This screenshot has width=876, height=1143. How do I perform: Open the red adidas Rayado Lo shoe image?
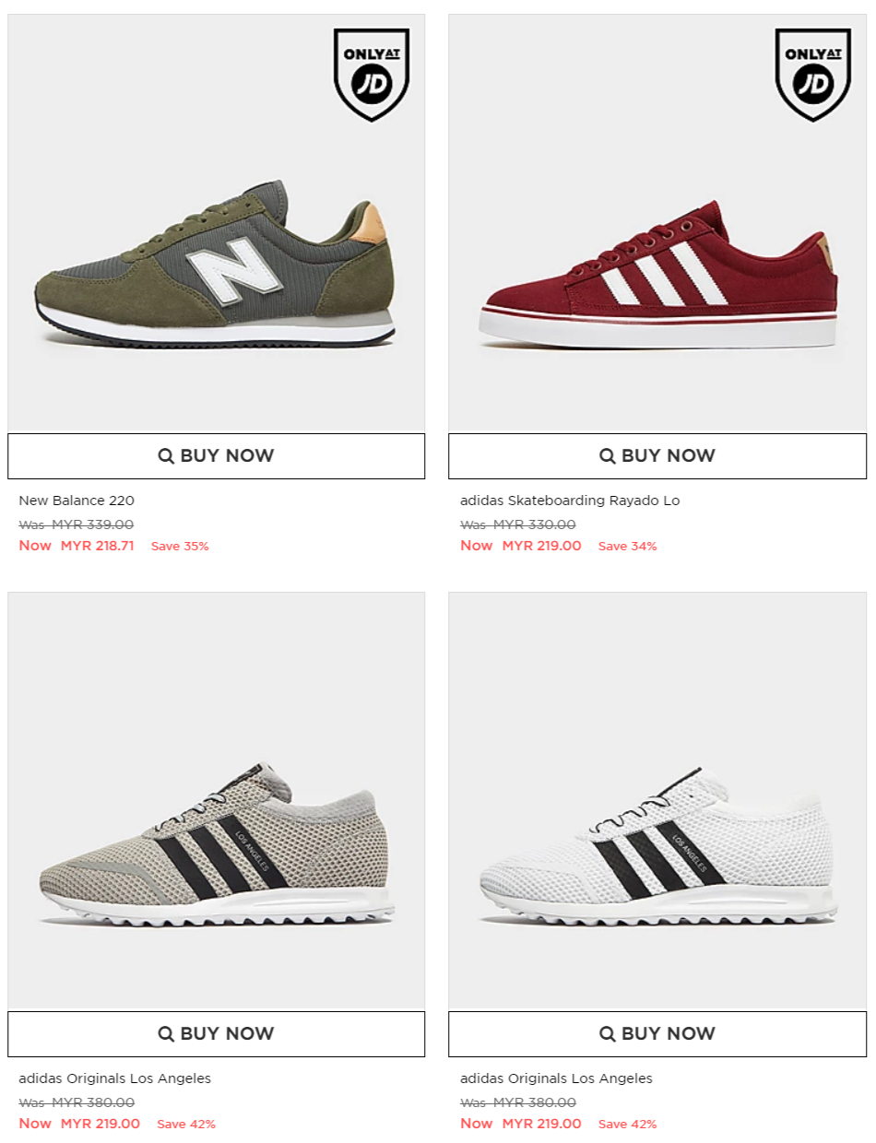(x=657, y=277)
